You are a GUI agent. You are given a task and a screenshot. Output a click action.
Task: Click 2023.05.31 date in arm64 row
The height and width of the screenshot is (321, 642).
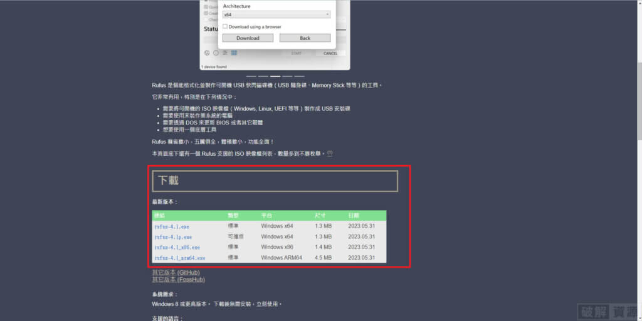coord(361,258)
